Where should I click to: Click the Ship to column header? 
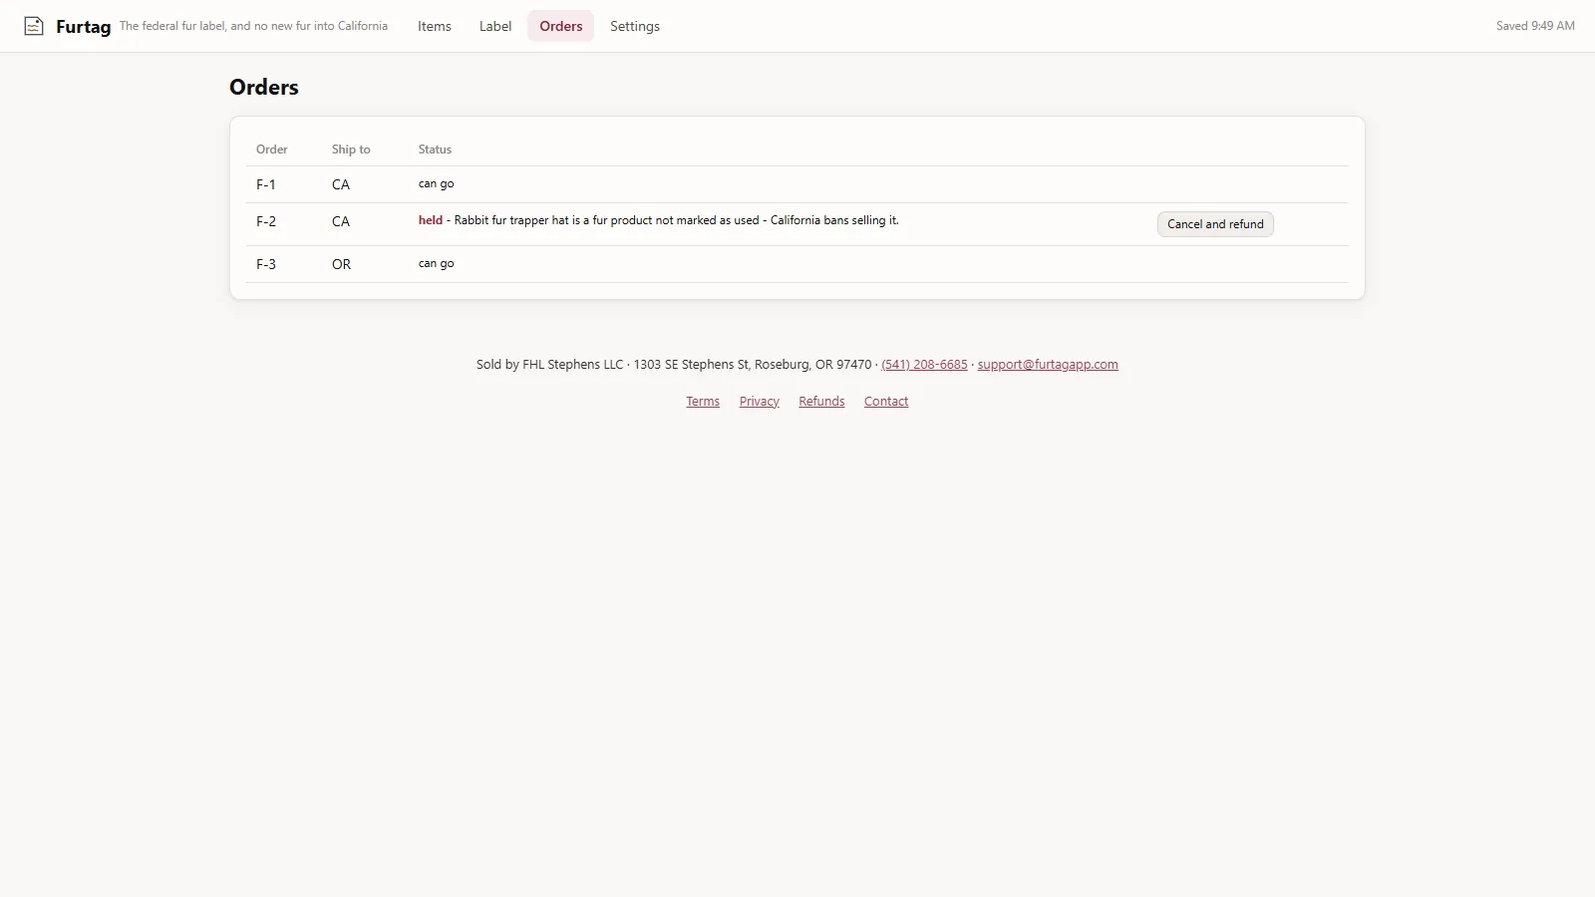(351, 149)
